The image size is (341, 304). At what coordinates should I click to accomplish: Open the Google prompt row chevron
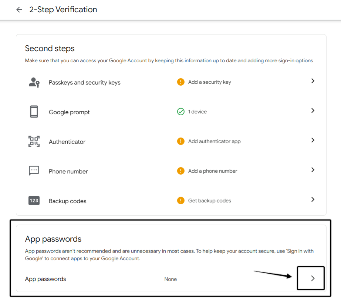(x=313, y=110)
